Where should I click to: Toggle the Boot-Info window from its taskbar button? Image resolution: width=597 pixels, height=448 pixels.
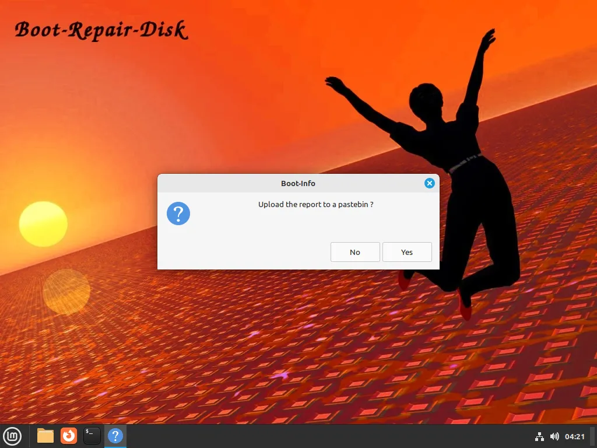[115, 436]
